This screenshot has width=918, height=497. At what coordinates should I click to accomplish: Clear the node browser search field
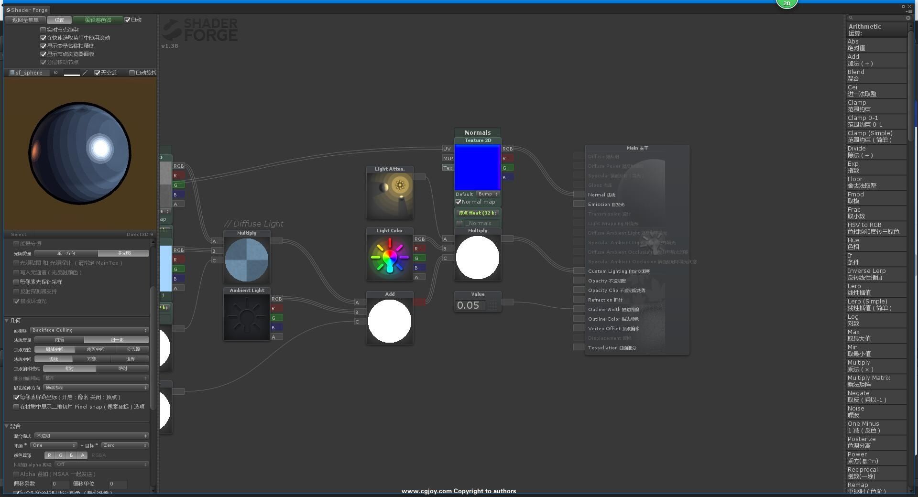[908, 18]
